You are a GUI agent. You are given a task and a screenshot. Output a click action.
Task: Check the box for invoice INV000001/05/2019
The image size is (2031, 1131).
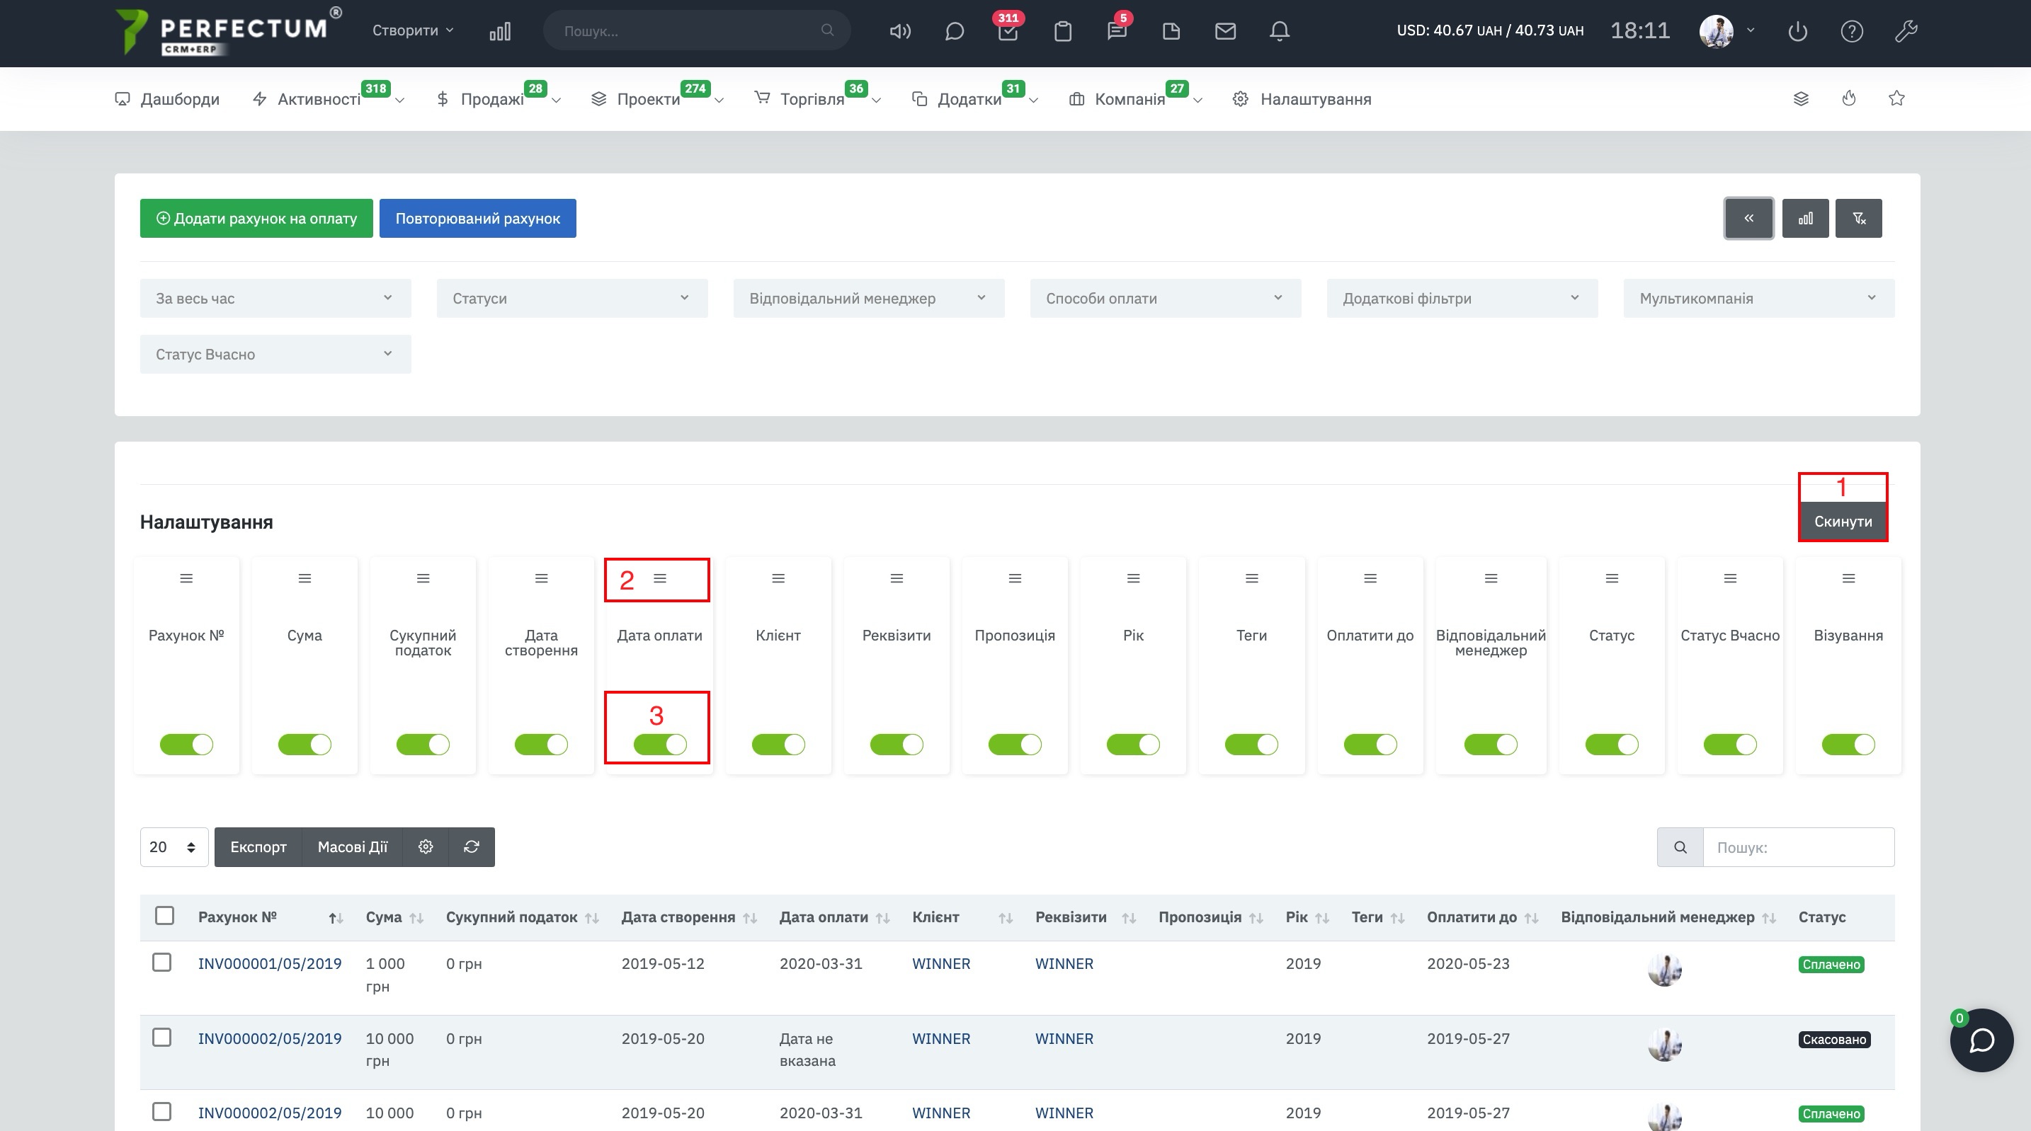(161, 963)
